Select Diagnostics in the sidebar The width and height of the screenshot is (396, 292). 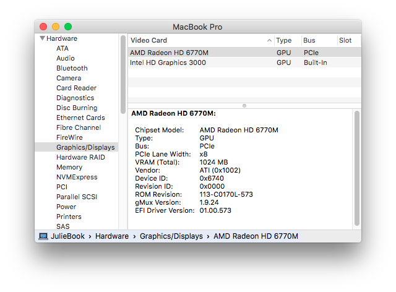(x=75, y=98)
